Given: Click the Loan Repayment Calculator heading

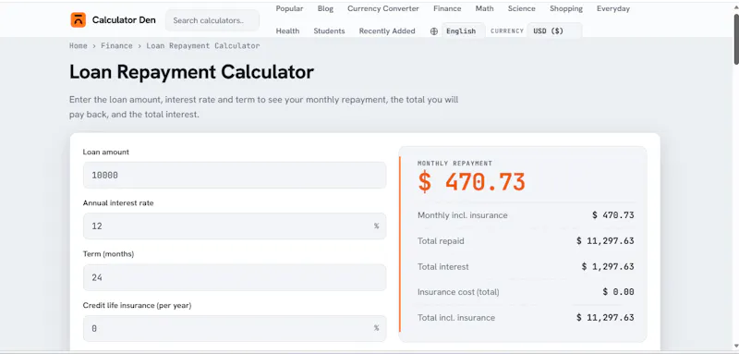Looking at the screenshot, I should point(191,72).
